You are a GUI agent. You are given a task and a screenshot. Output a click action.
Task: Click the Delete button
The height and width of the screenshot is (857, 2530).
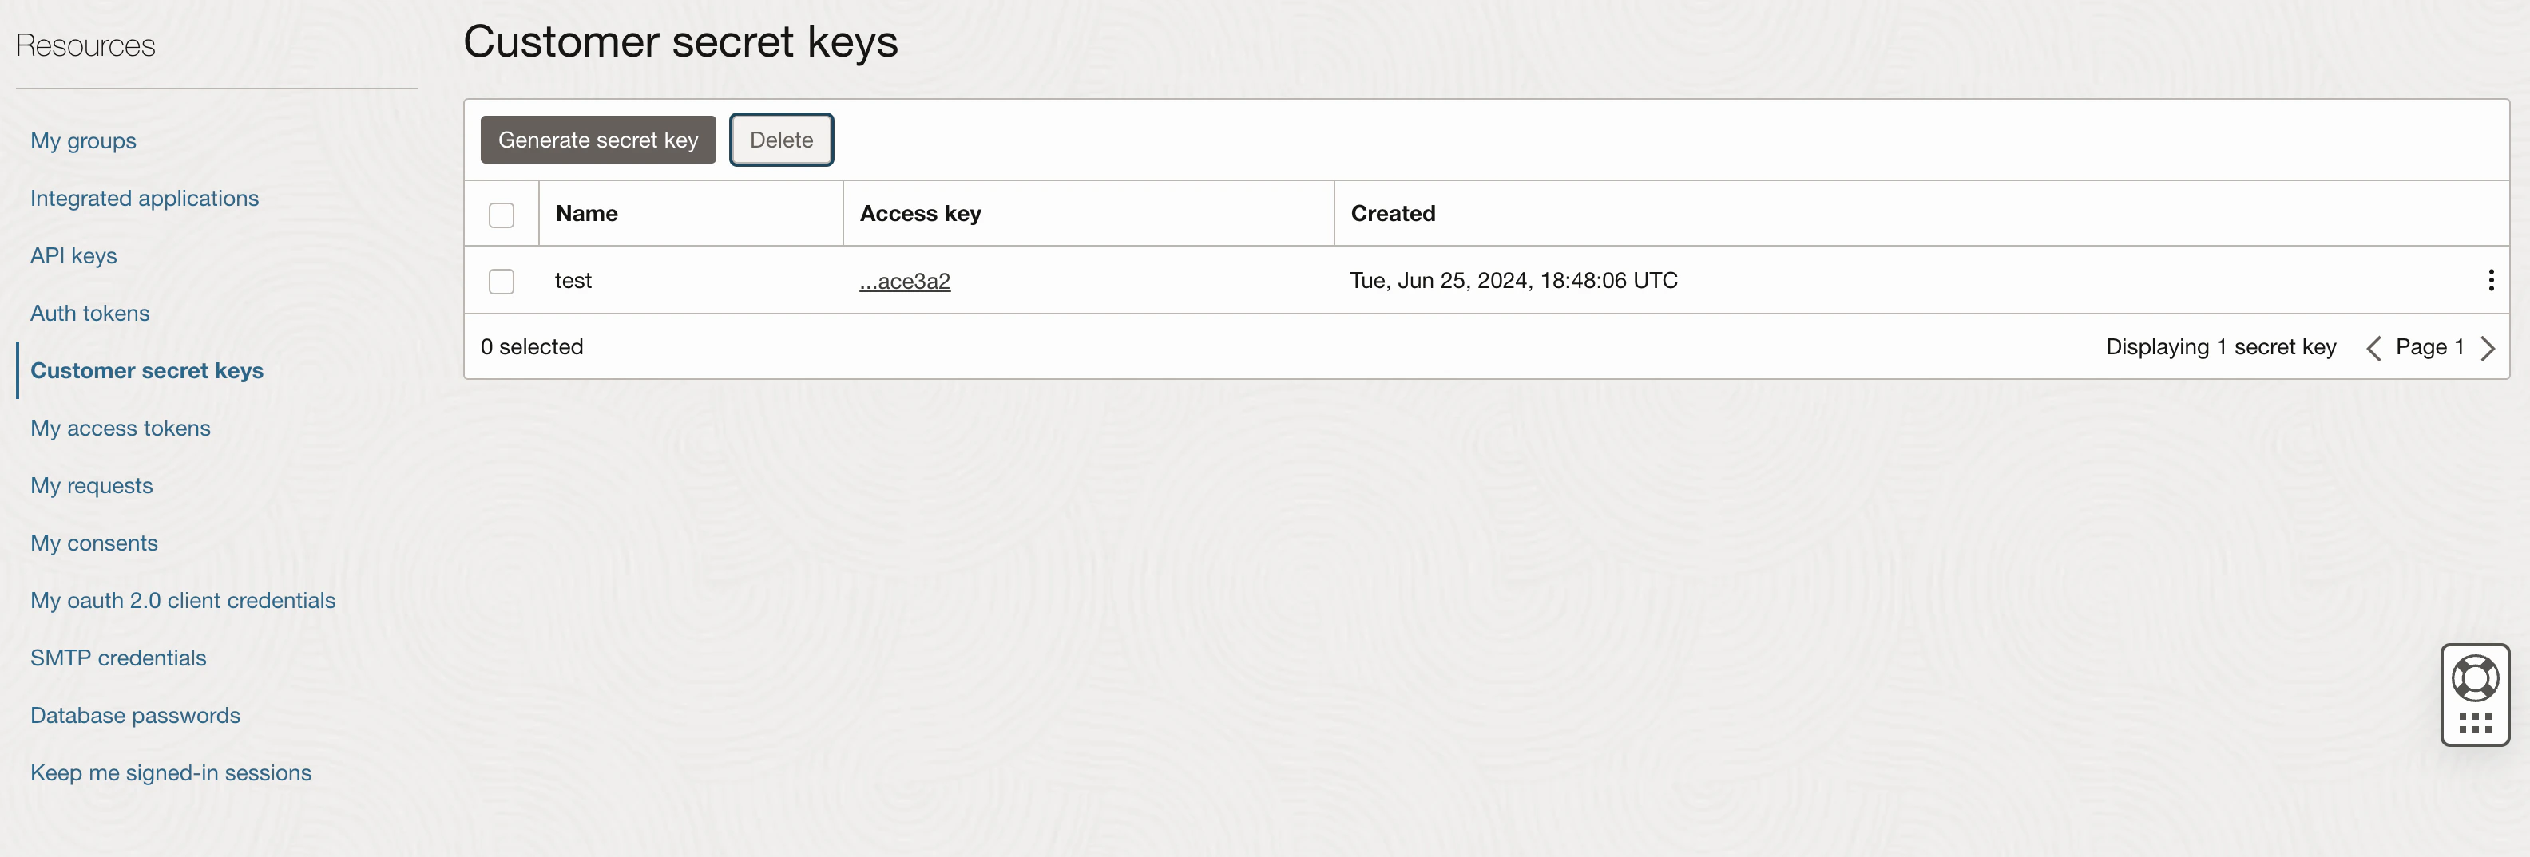pos(781,140)
